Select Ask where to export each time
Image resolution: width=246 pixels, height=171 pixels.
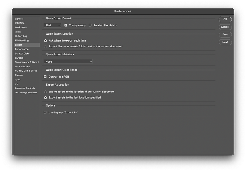[x=46, y=41]
